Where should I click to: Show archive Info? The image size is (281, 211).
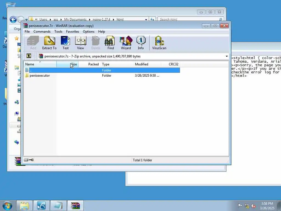(x=141, y=43)
